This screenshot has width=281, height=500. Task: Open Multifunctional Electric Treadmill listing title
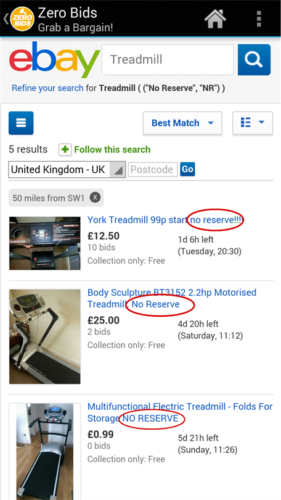(x=180, y=412)
